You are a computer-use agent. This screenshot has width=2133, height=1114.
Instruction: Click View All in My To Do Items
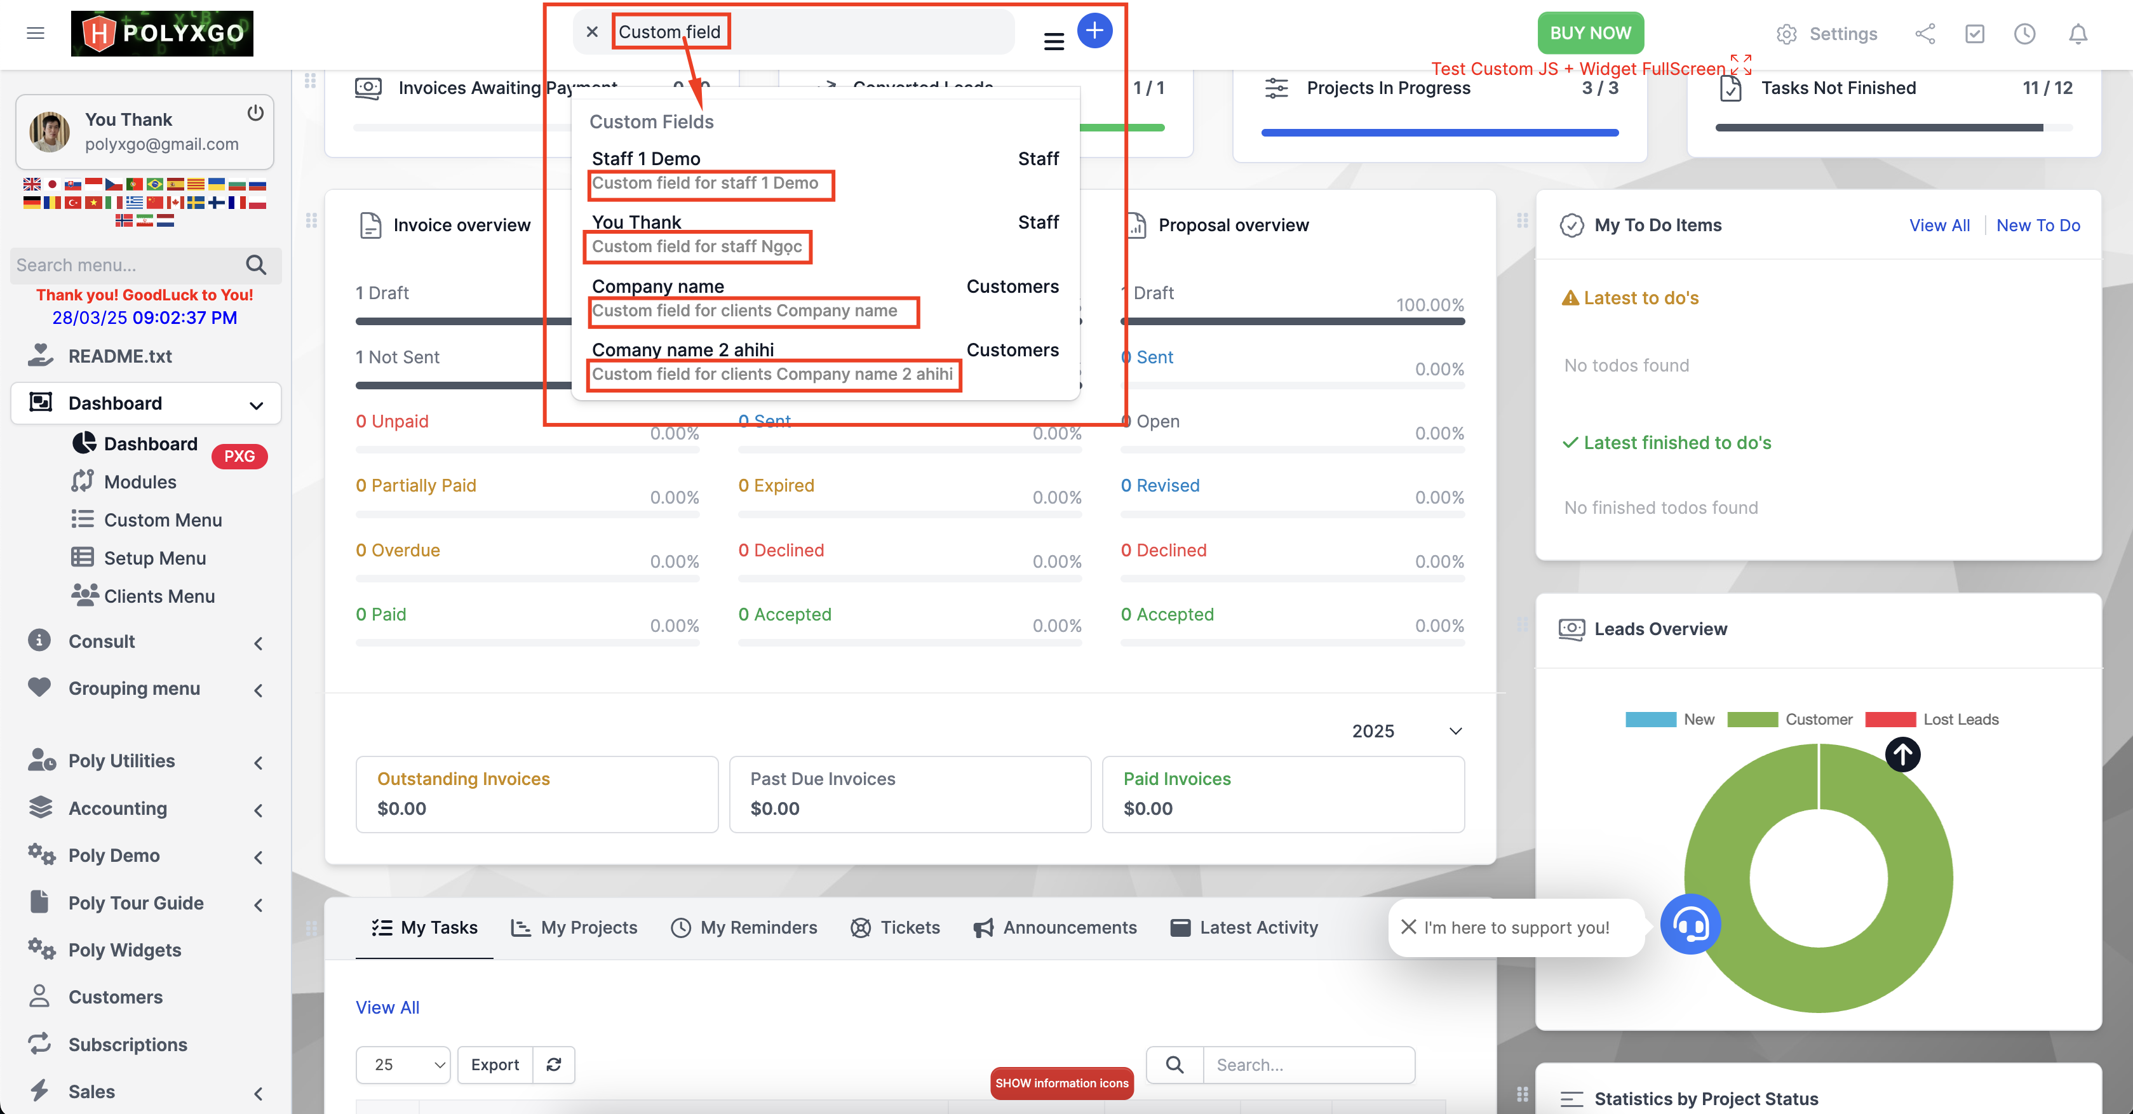(1939, 224)
